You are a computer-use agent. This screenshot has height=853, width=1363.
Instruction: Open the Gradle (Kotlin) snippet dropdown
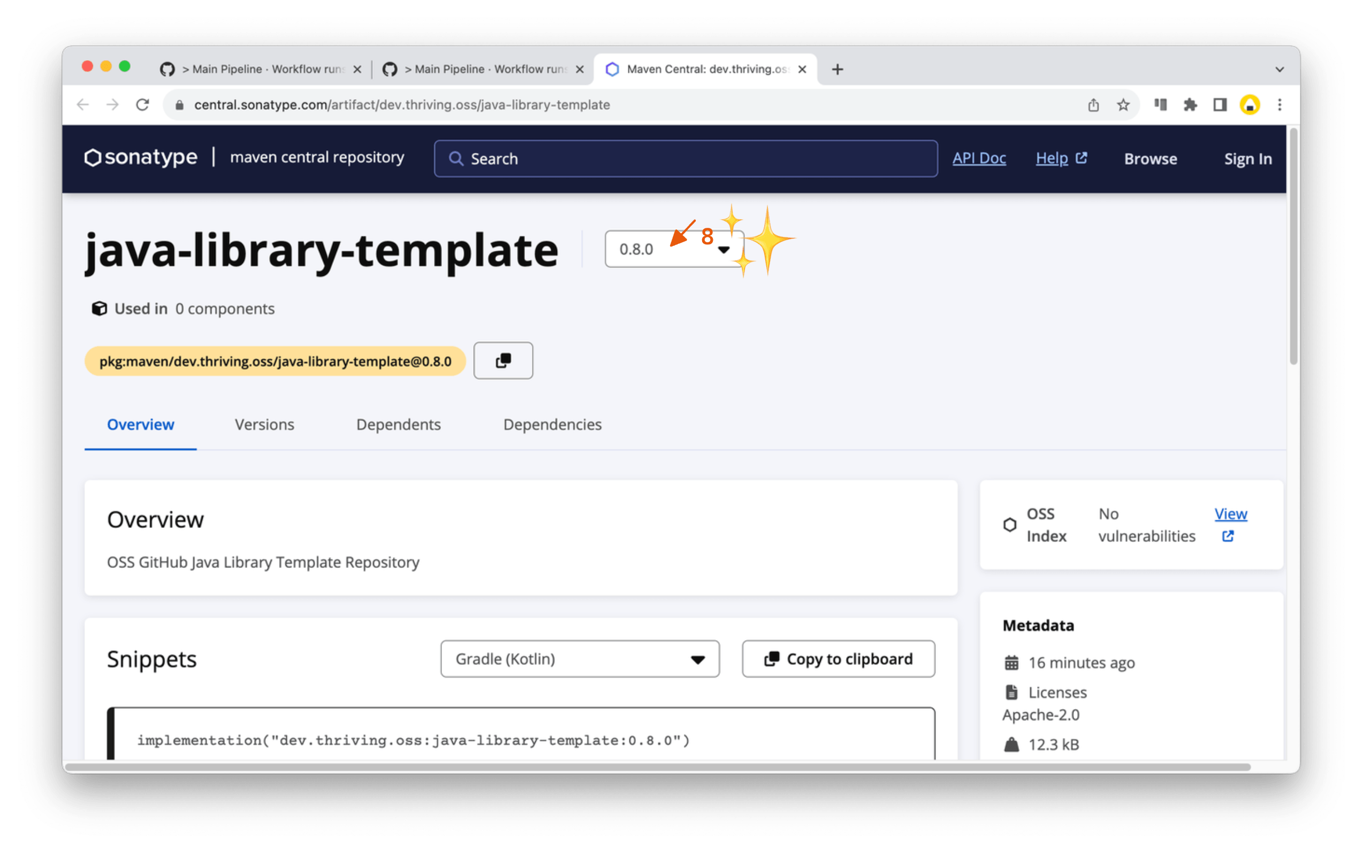click(580, 659)
